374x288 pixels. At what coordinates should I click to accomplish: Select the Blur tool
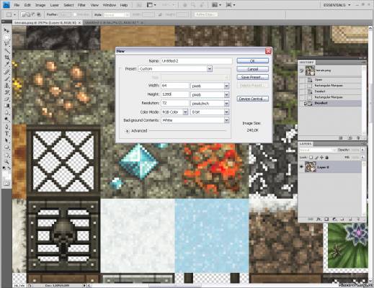point(6,112)
